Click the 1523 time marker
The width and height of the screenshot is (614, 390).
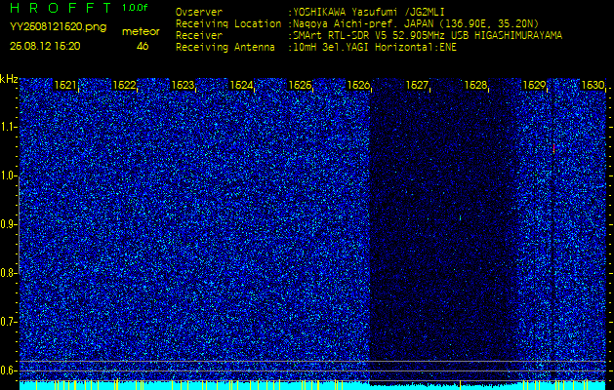(183, 85)
